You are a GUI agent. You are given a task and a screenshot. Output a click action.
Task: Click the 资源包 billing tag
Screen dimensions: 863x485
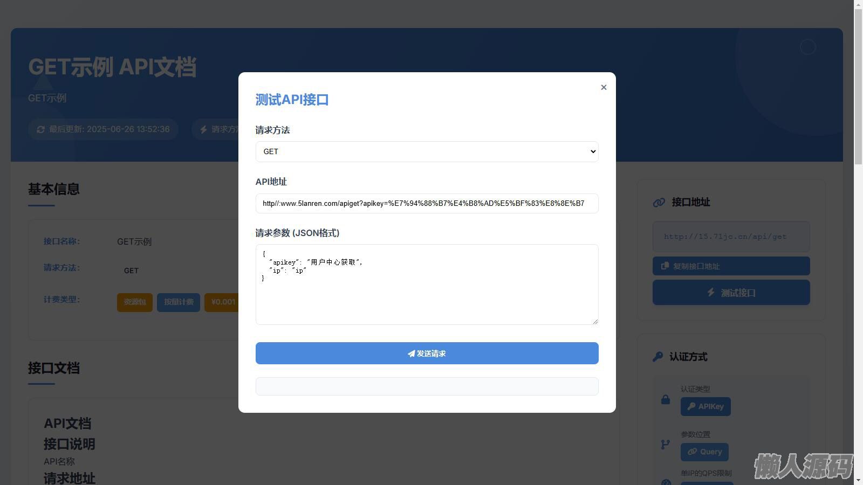pyautogui.click(x=135, y=302)
